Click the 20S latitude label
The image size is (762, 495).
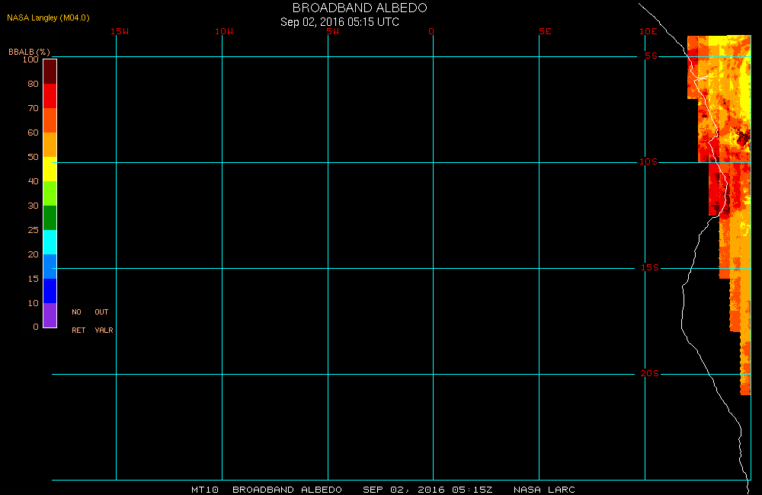click(650, 374)
